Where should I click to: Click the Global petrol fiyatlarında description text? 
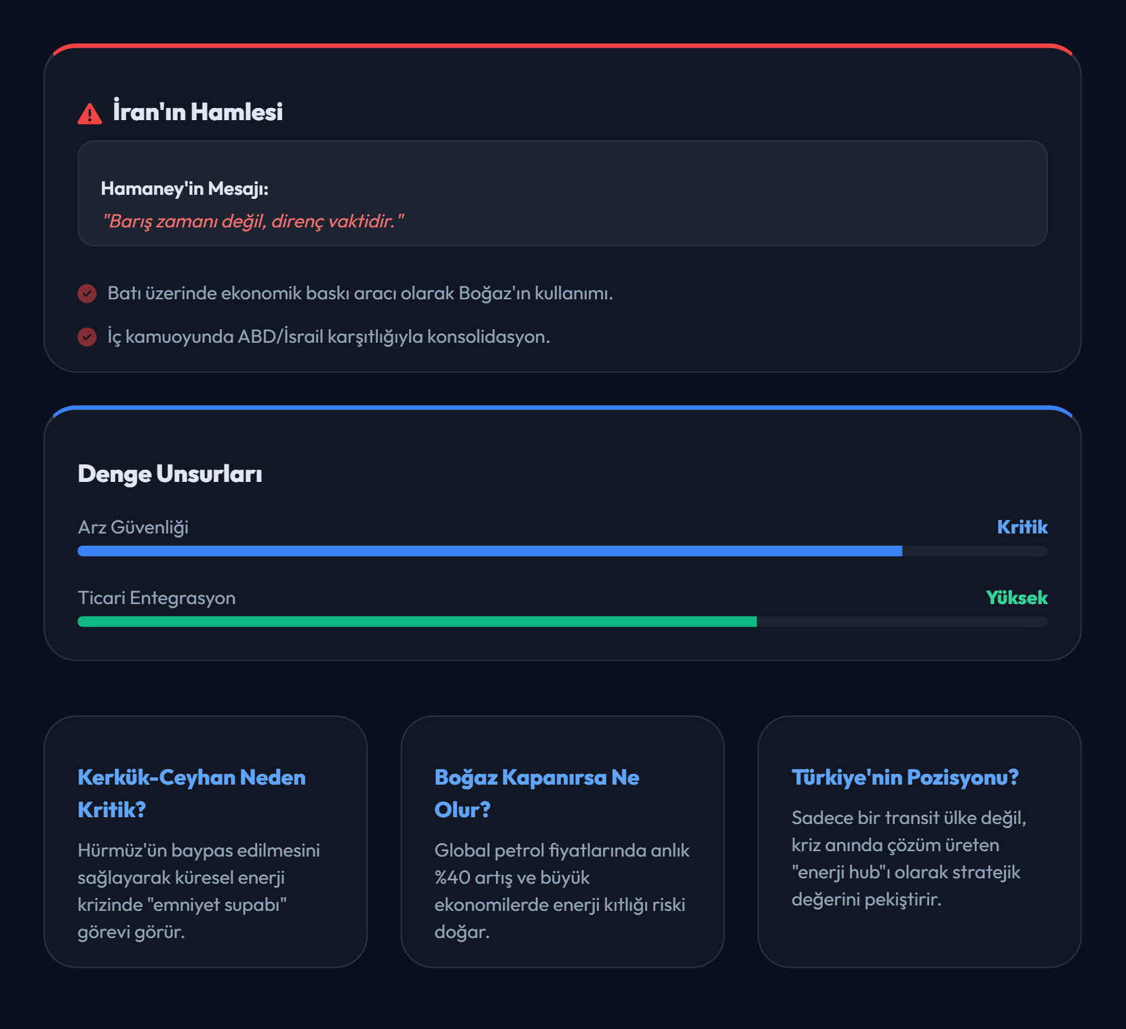click(x=562, y=891)
